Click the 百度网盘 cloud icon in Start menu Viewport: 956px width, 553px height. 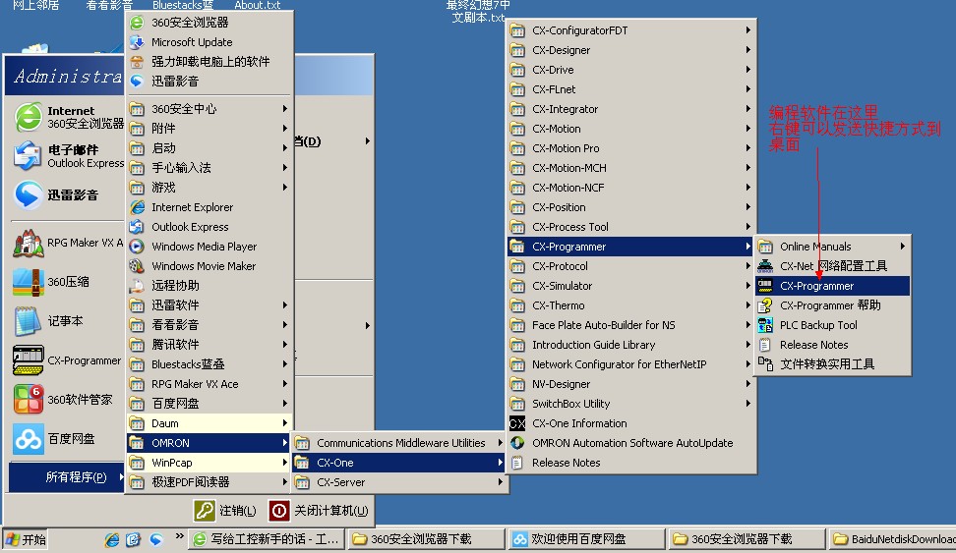click(x=28, y=439)
